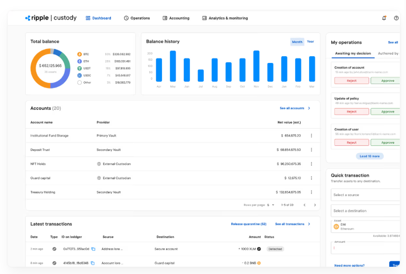Click Primary Vault provider cell
The height and width of the screenshot is (274, 406).
click(x=106, y=135)
